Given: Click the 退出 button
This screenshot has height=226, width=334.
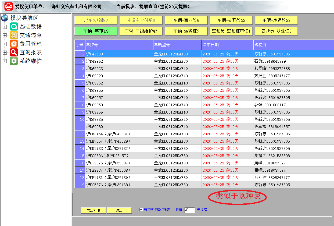Looking at the screenshot, I should coord(119,210).
